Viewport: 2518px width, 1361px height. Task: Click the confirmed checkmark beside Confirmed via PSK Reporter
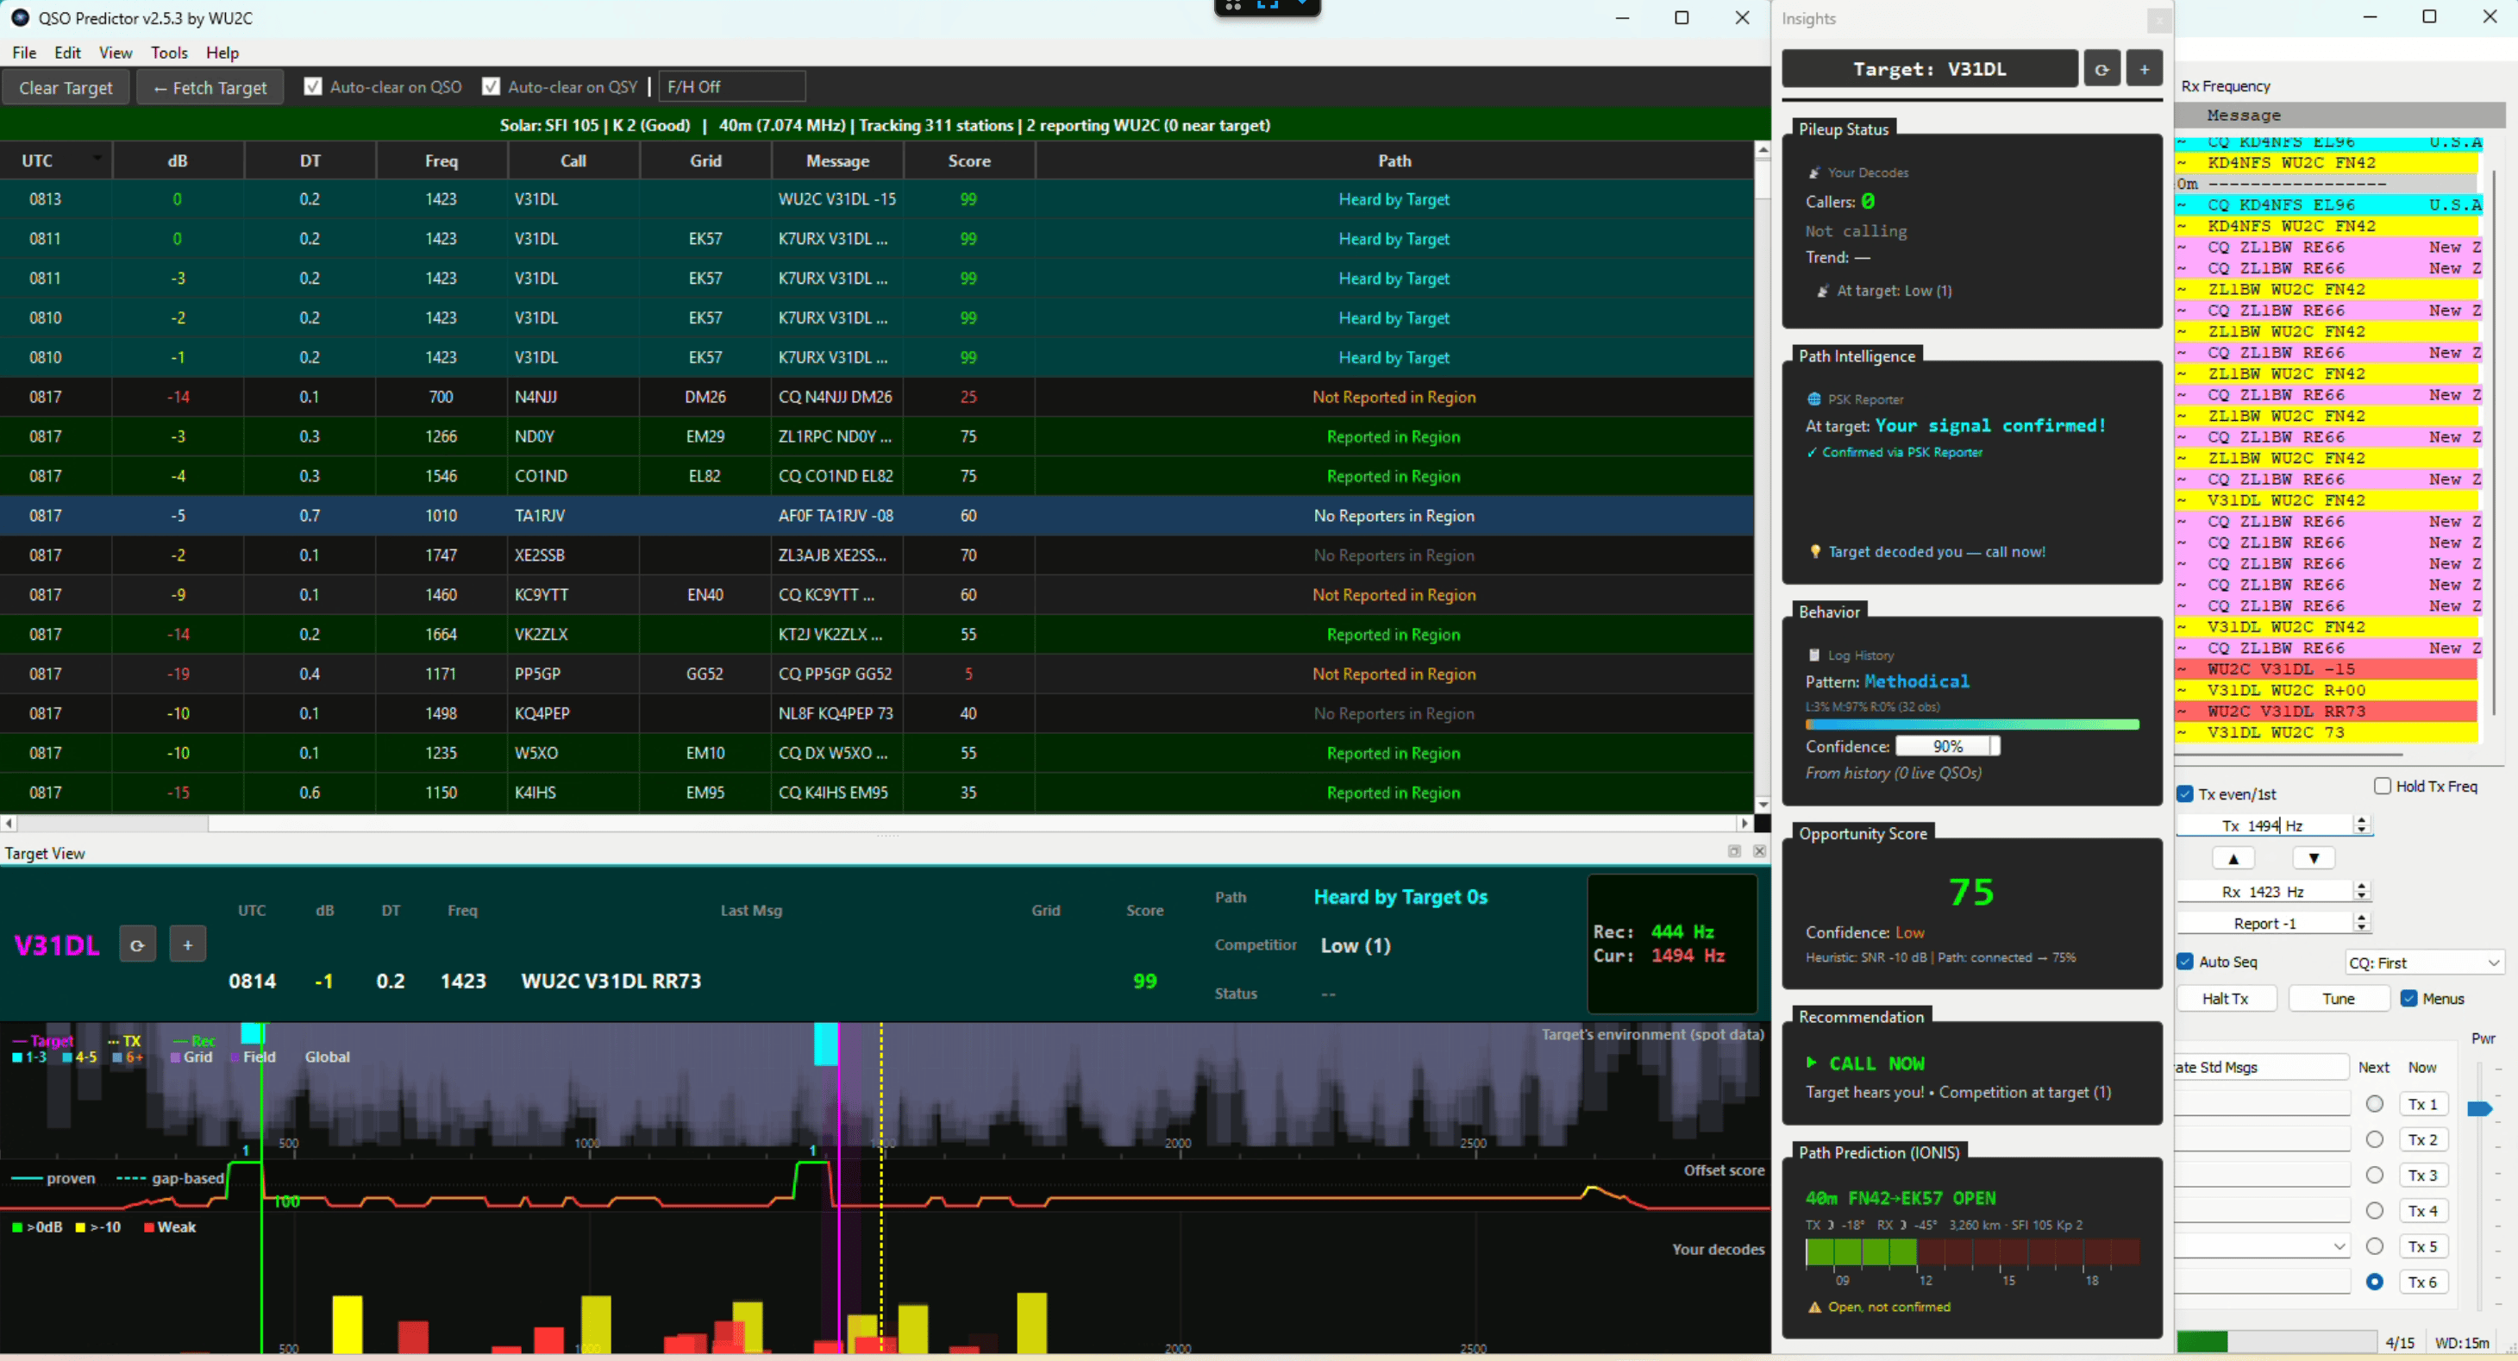[x=1811, y=453]
